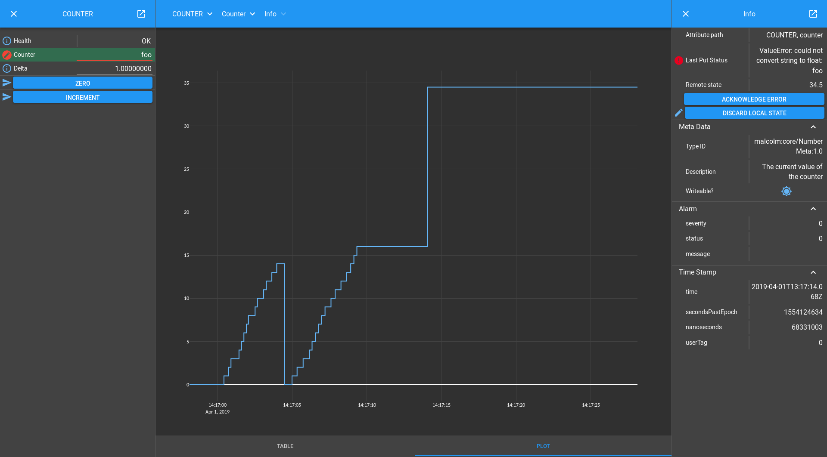The height and width of the screenshot is (457, 827).
Task: Click the Health info icon
Action: 7,41
